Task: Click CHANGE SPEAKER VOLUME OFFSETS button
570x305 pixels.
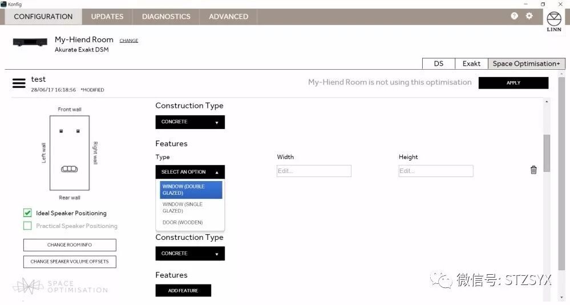Action: (70, 262)
